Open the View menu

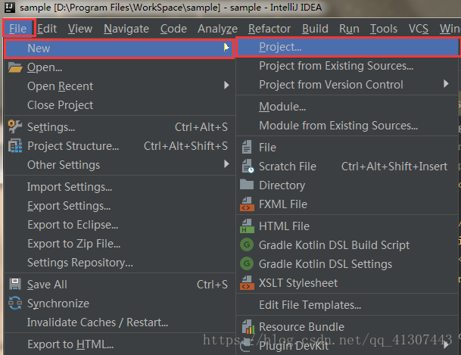[x=80, y=29]
